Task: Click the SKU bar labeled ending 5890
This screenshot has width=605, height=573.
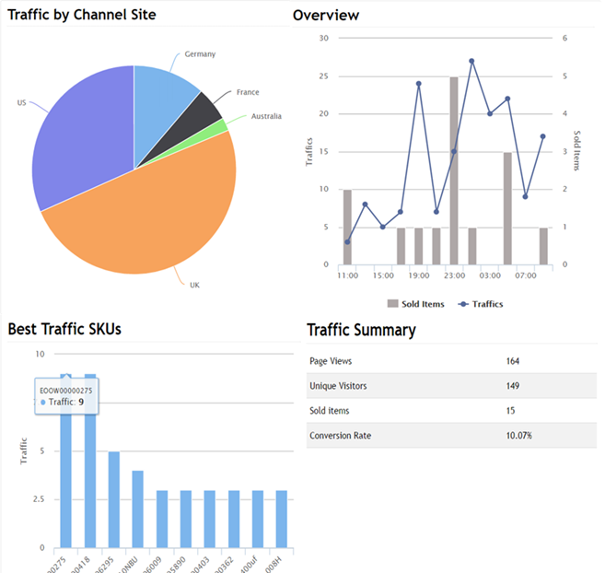Action: pyautogui.click(x=186, y=519)
